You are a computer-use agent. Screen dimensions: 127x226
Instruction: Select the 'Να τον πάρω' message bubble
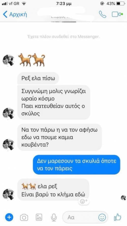coord(59,137)
